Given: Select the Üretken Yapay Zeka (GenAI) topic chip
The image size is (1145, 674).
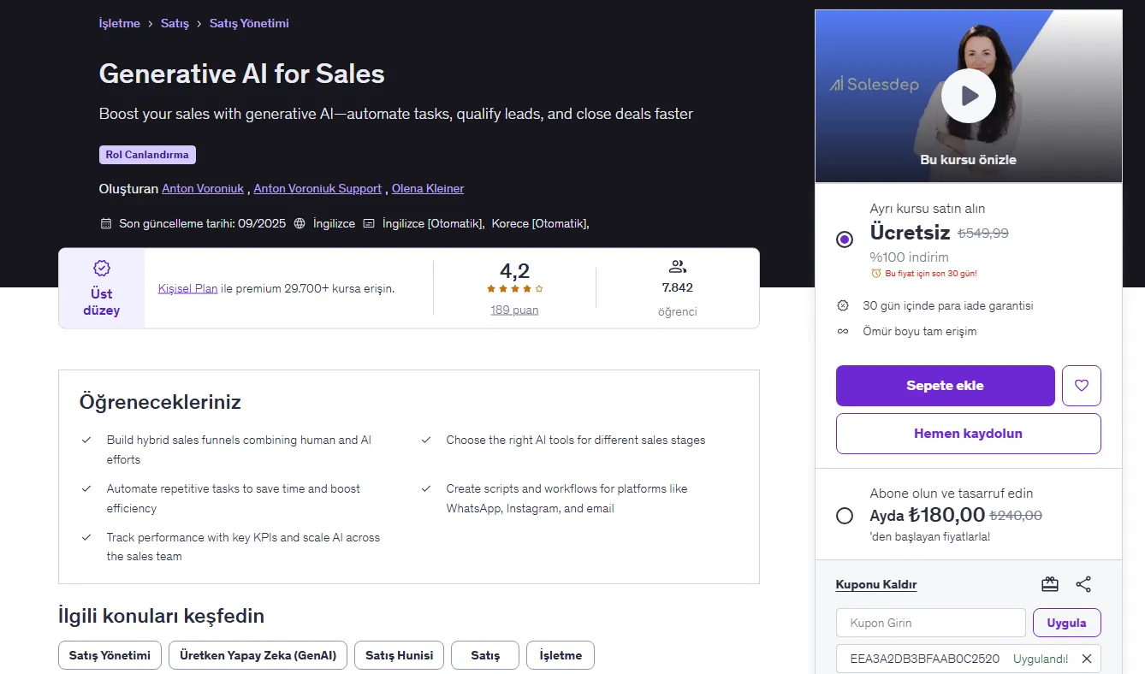Looking at the screenshot, I should click(x=258, y=655).
